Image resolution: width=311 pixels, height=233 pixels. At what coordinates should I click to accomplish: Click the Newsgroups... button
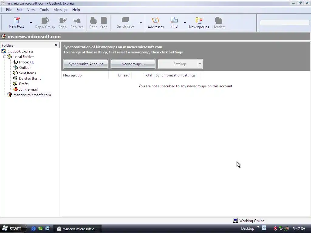pyautogui.click(x=133, y=64)
